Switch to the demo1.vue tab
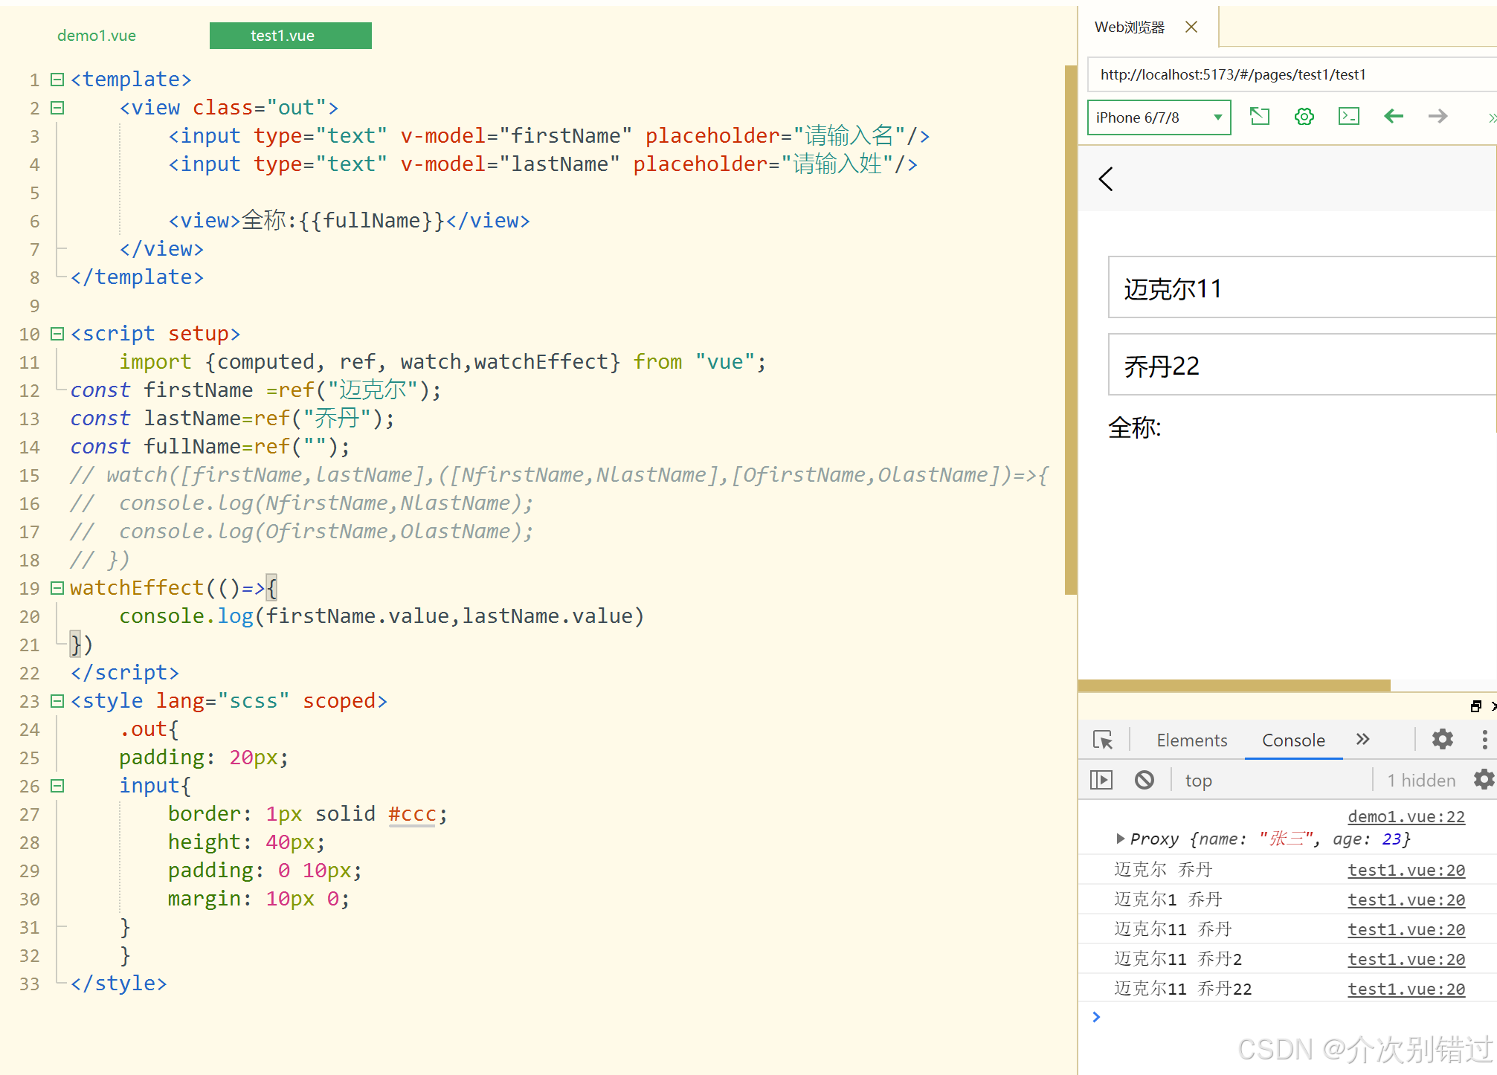Image resolution: width=1497 pixels, height=1075 pixels. (x=97, y=36)
